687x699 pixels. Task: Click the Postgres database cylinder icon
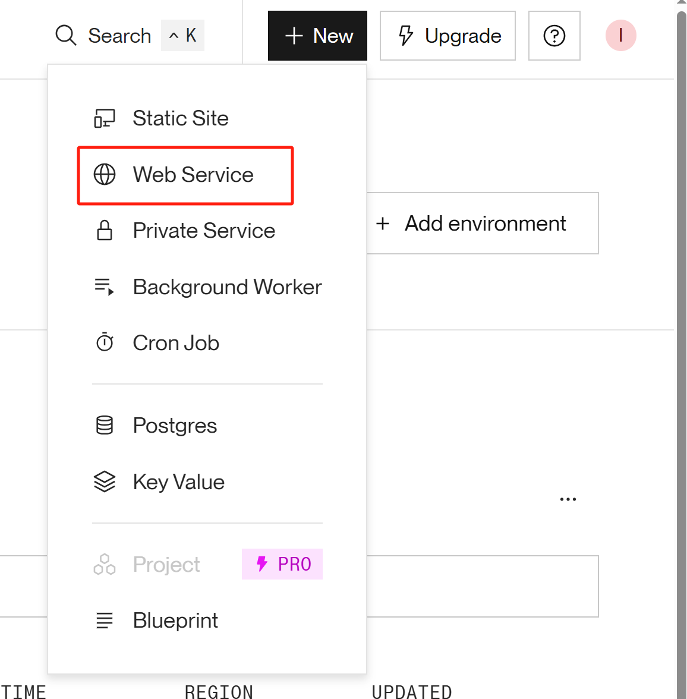click(x=105, y=426)
